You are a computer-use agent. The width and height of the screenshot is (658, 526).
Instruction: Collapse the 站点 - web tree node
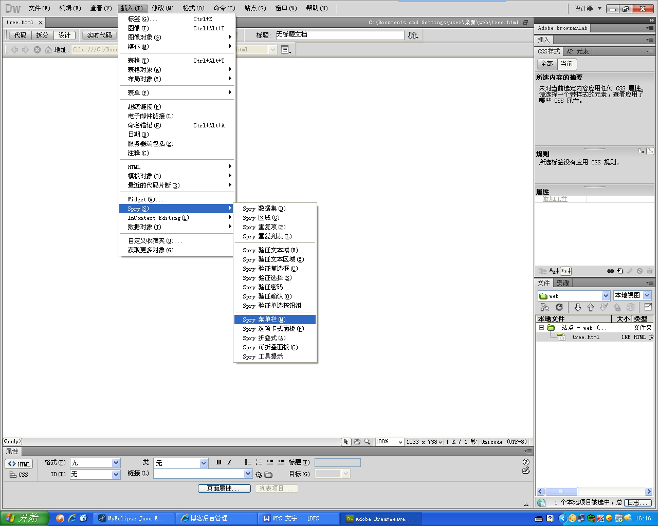[541, 327]
